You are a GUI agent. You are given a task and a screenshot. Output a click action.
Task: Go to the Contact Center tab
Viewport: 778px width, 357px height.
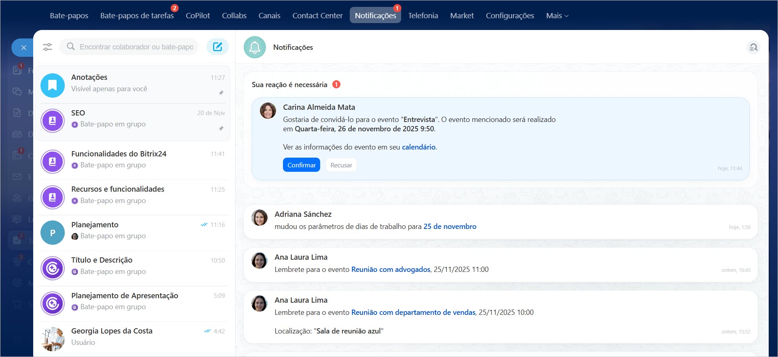tap(317, 16)
